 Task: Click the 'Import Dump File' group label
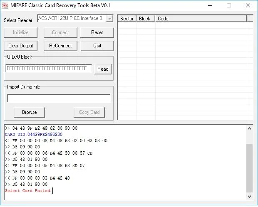(x=24, y=87)
